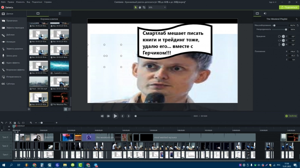Reset the scale value
This screenshot has height=168, width=300.
[298, 25]
